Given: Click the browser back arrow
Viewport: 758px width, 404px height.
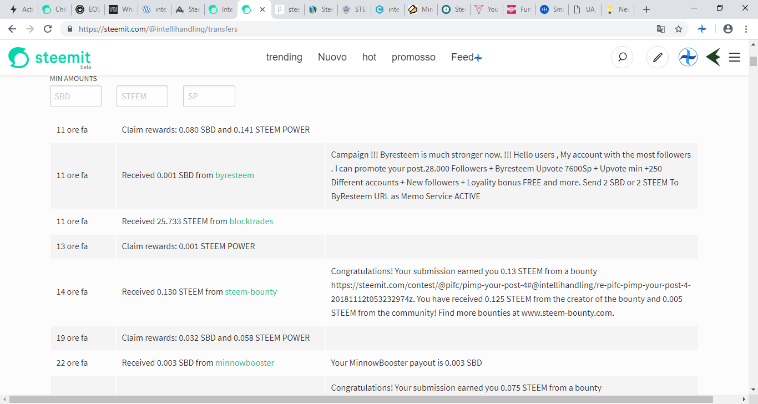Looking at the screenshot, I should [12, 29].
